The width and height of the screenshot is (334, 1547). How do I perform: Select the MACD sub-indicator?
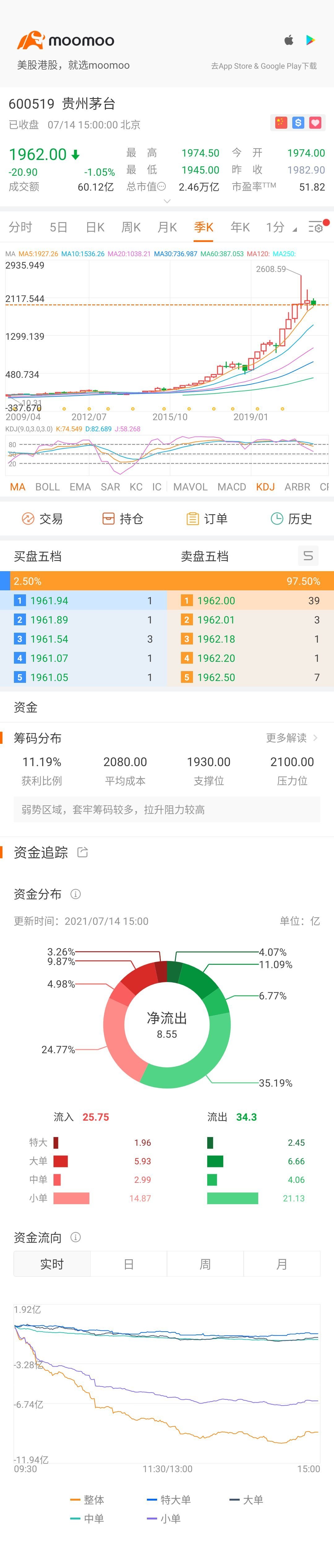pyautogui.click(x=232, y=487)
